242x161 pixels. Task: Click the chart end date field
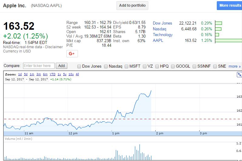(39, 79)
